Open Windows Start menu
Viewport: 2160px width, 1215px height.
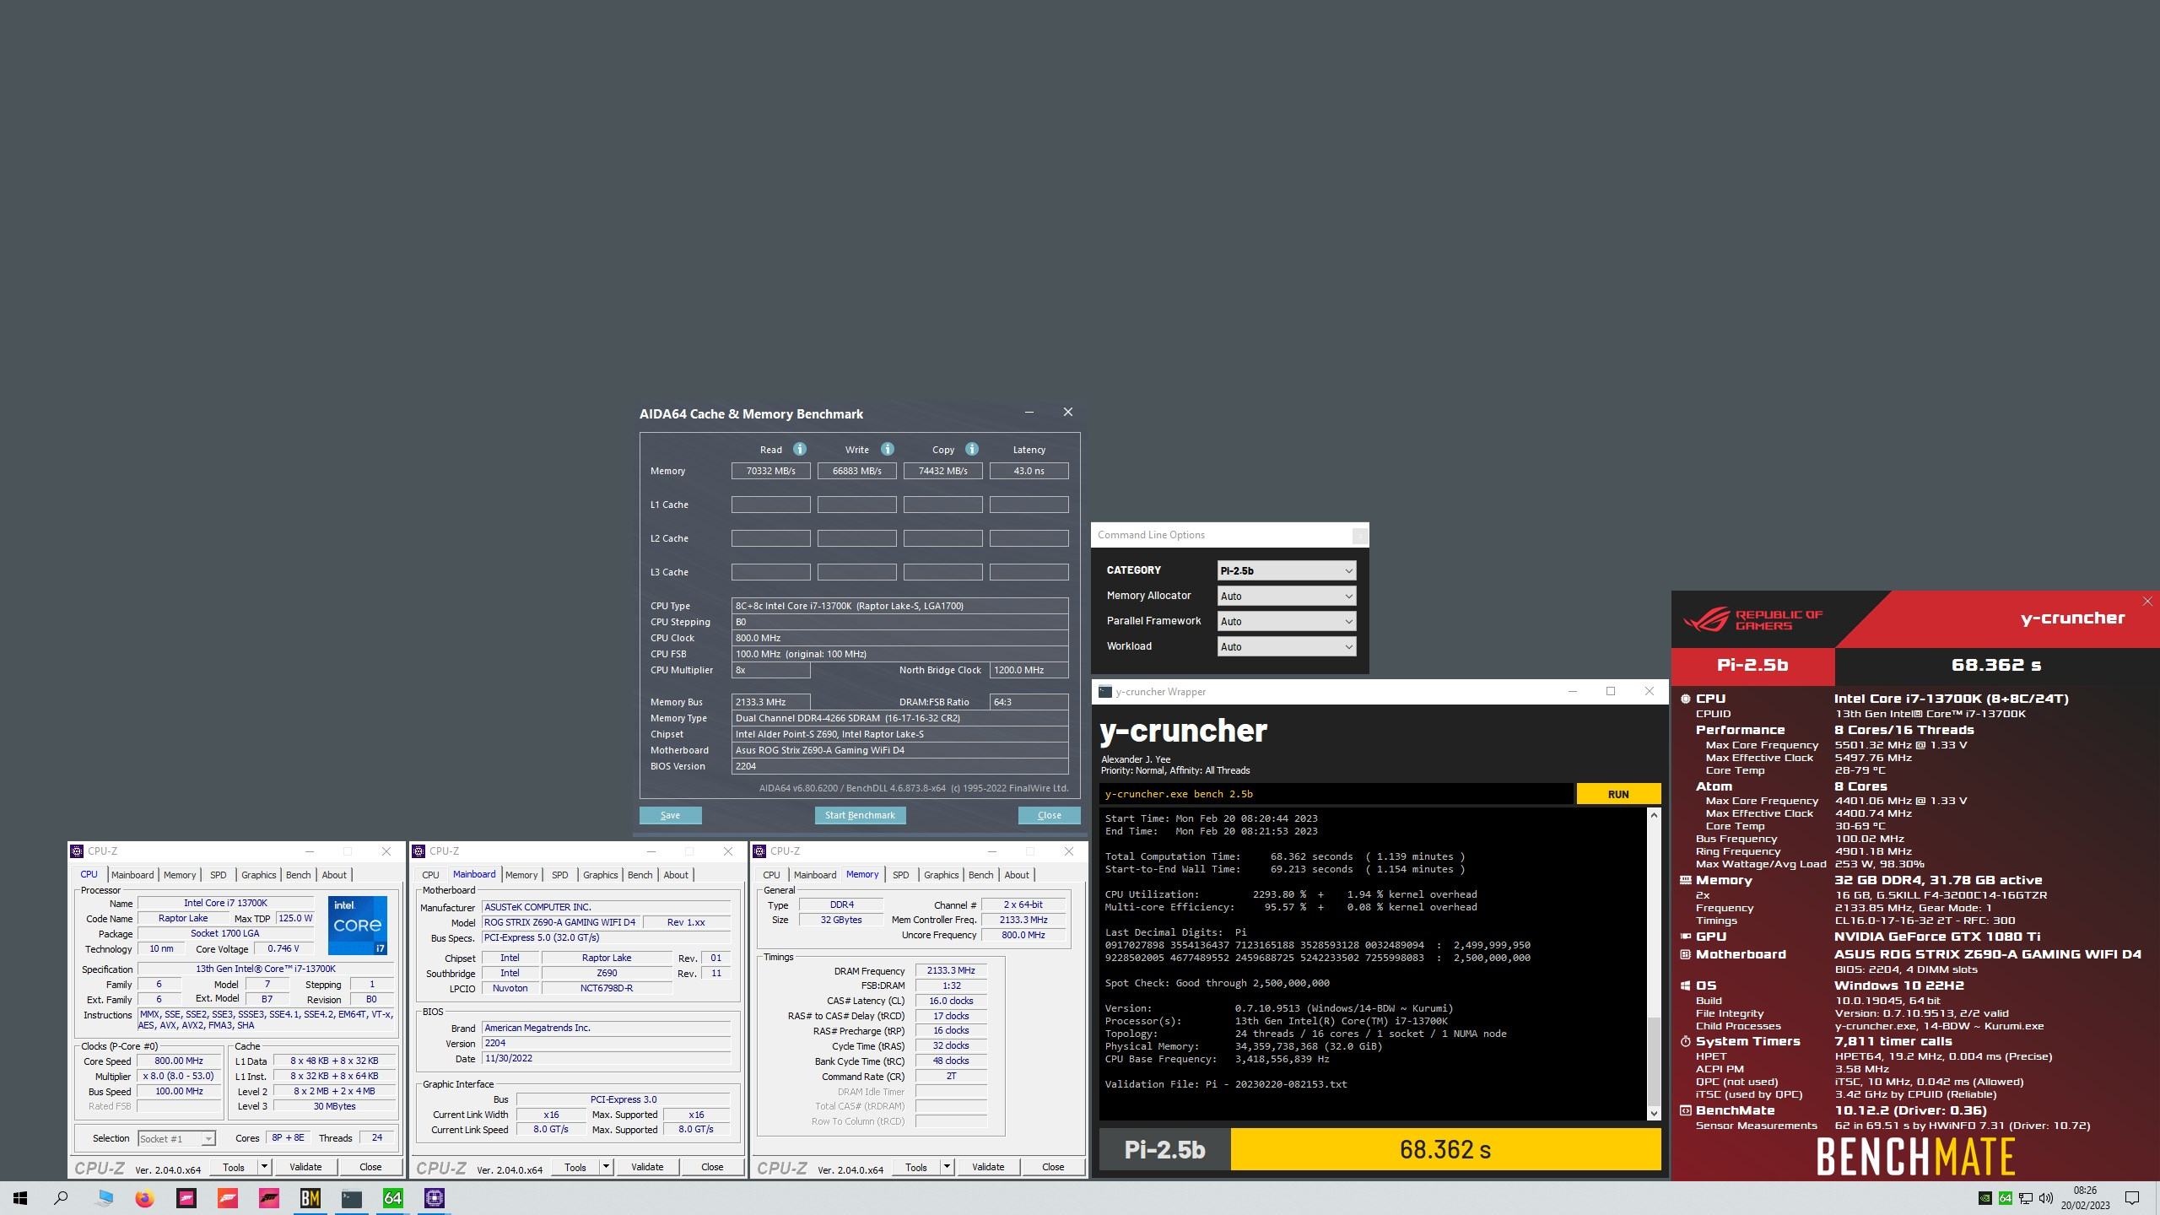20,1198
